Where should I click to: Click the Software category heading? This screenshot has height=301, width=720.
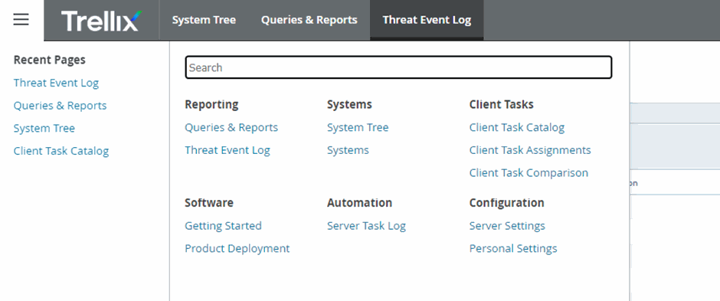pyautogui.click(x=209, y=202)
